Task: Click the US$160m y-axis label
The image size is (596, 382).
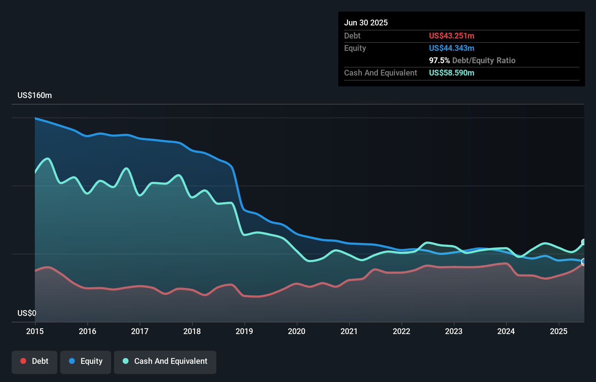Action: 35,95
